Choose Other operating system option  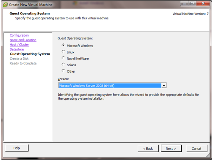pyautogui.click(x=63, y=71)
